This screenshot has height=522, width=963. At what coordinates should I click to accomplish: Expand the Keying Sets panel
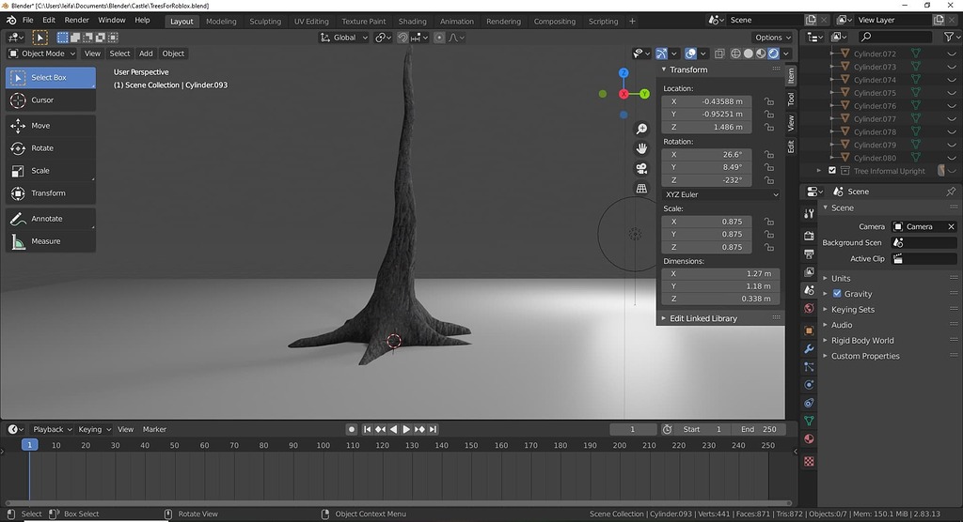click(852, 310)
